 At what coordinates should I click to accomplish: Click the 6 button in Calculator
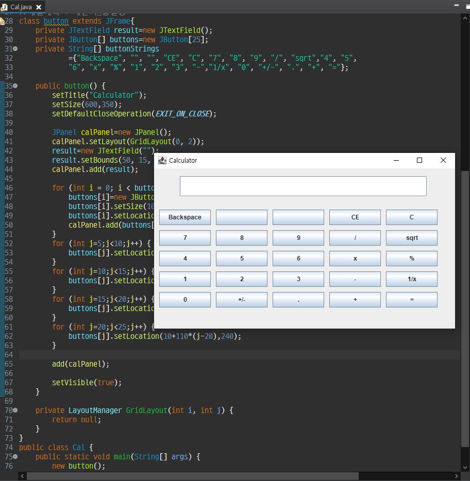coord(298,259)
